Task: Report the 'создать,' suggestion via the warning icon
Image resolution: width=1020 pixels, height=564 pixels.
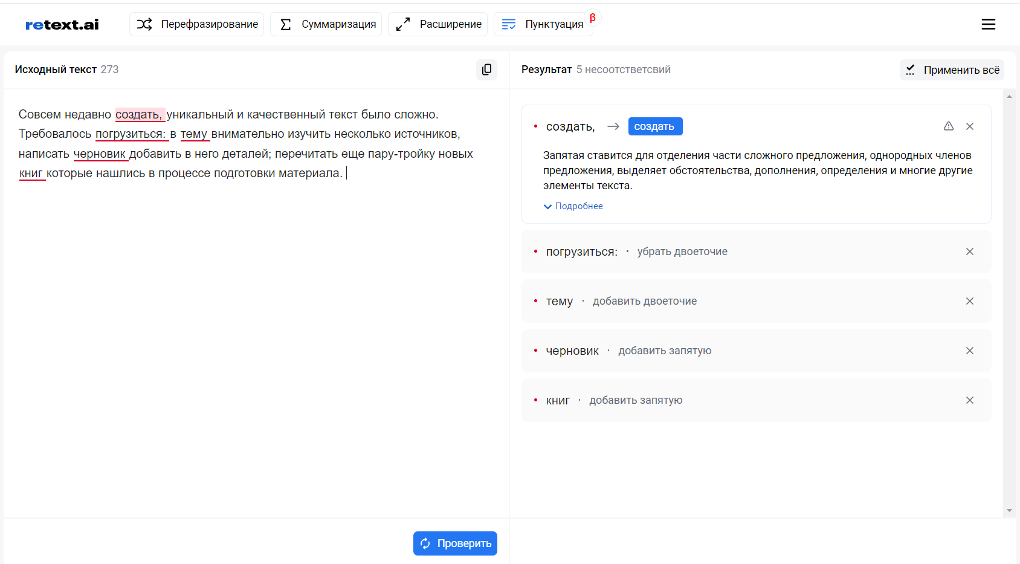Action: (x=948, y=126)
